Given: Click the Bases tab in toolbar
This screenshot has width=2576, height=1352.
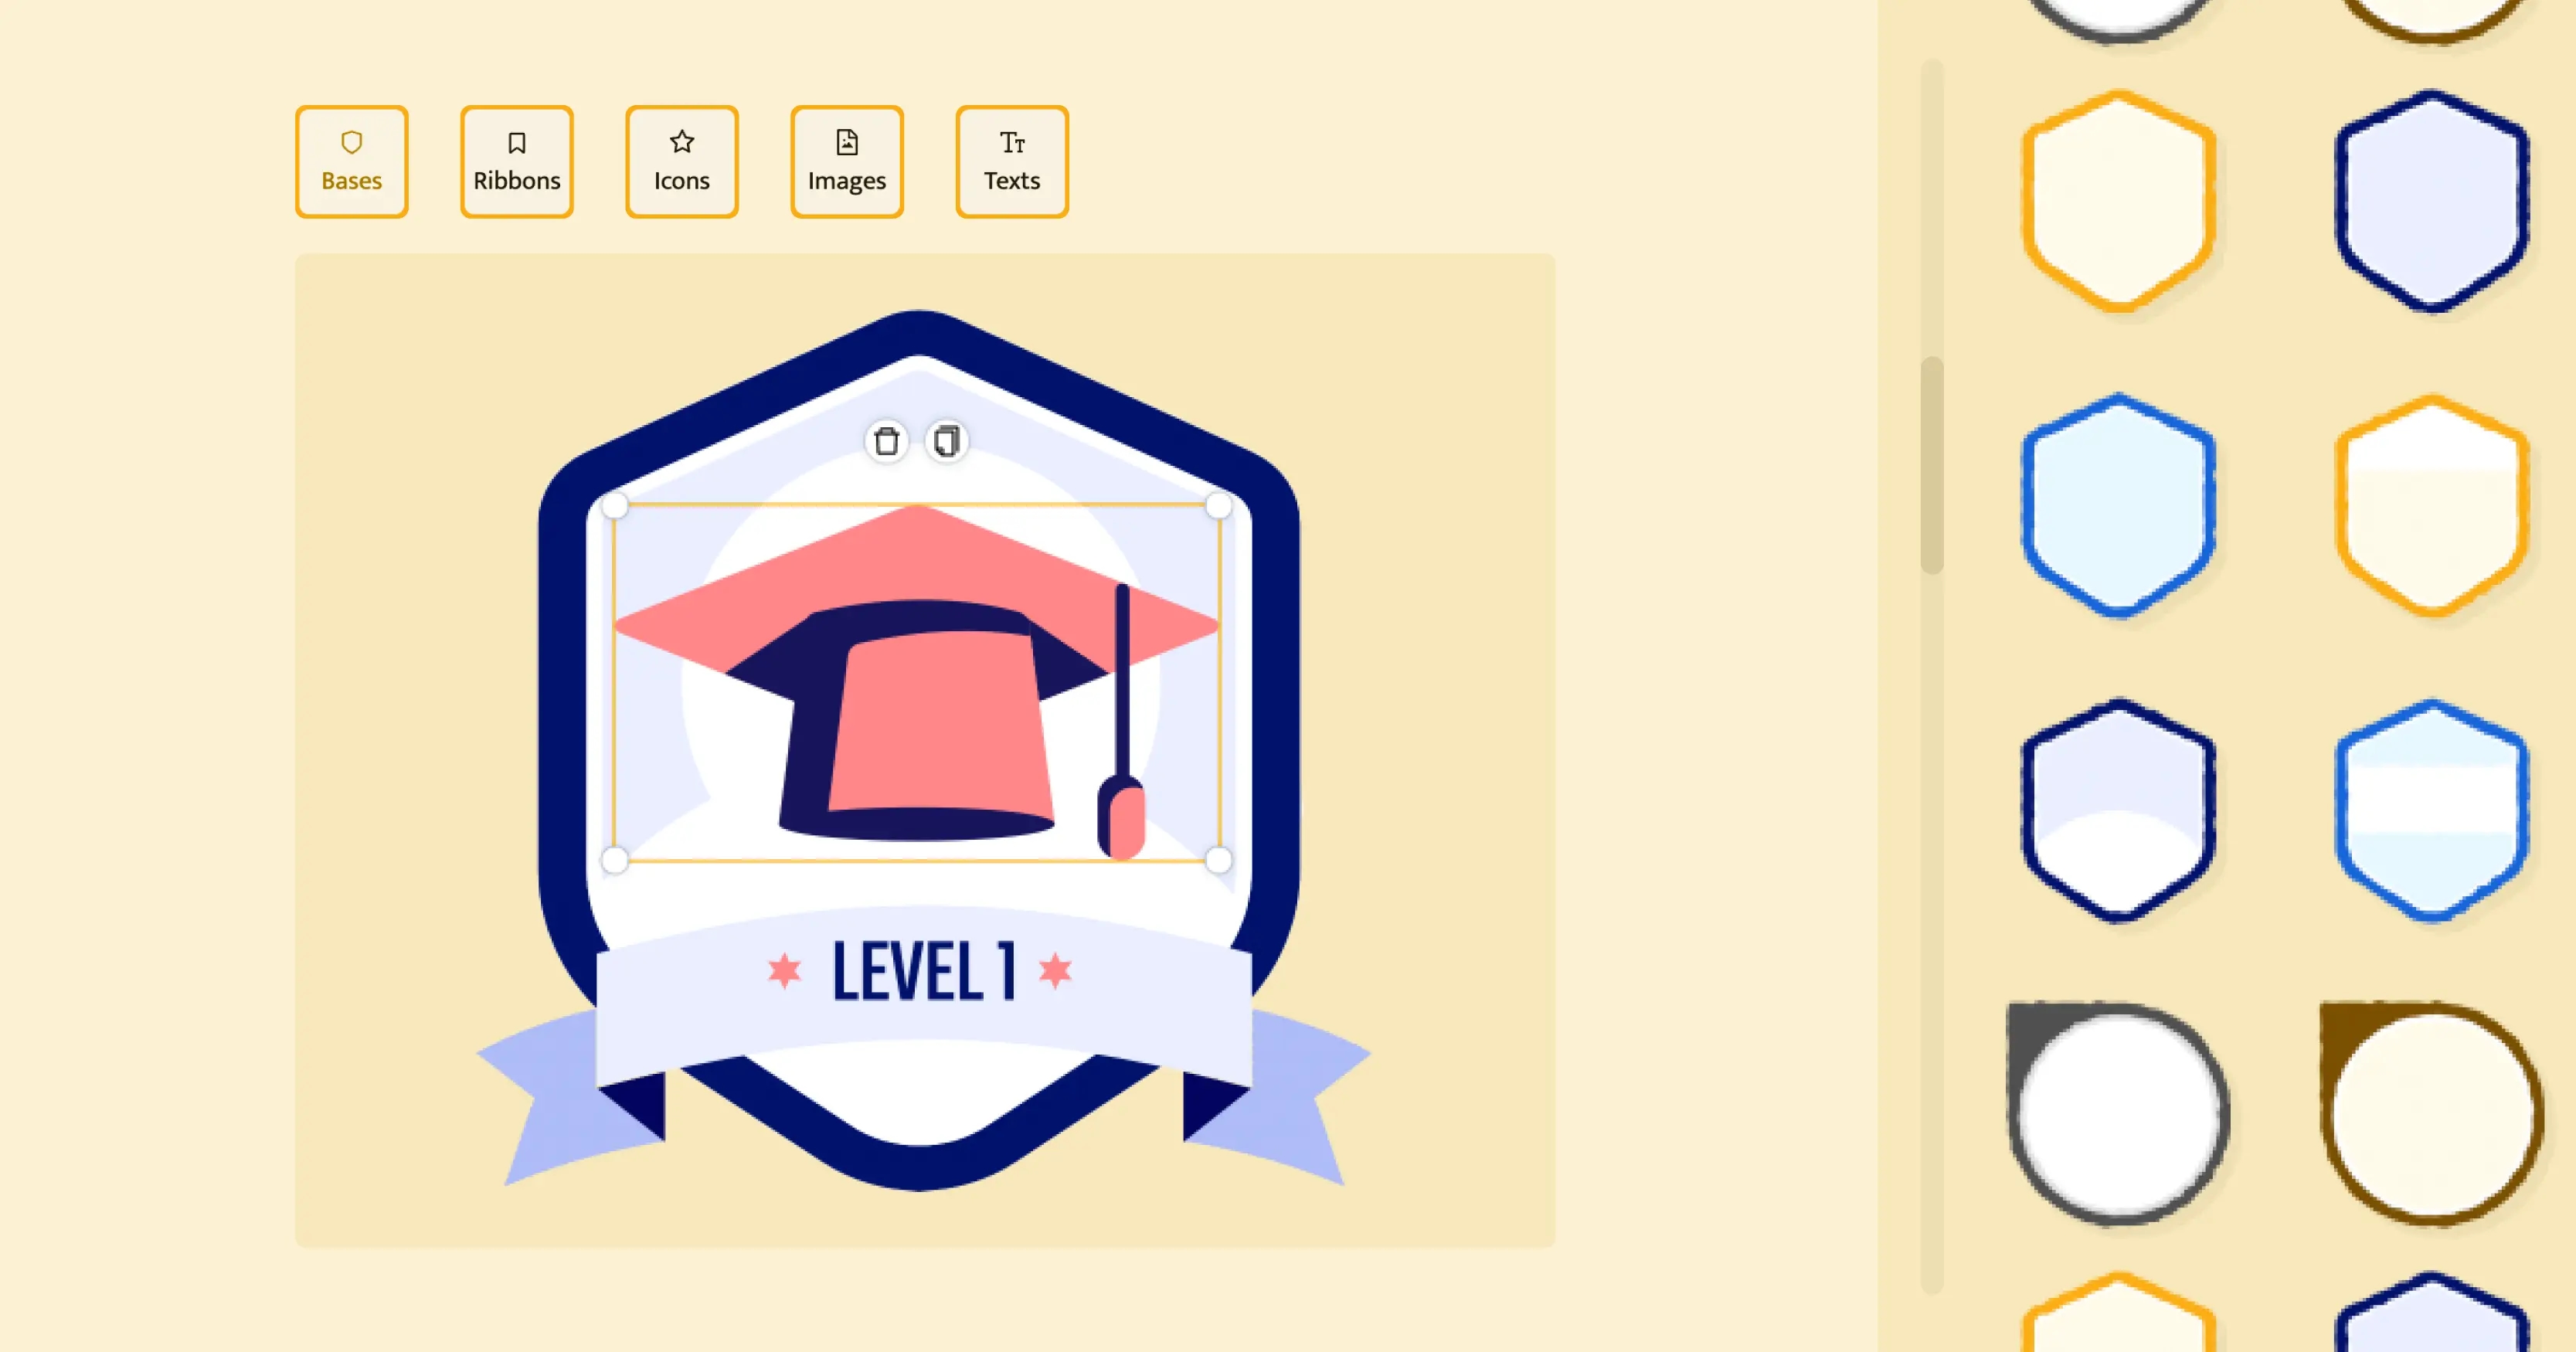Looking at the screenshot, I should (x=351, y=160).
